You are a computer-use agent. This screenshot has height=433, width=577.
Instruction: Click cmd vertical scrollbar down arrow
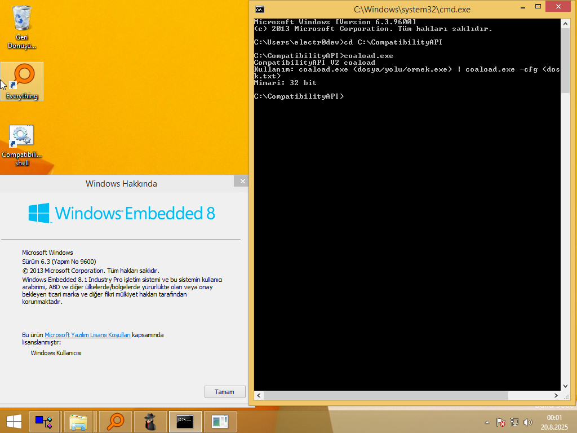566,386
